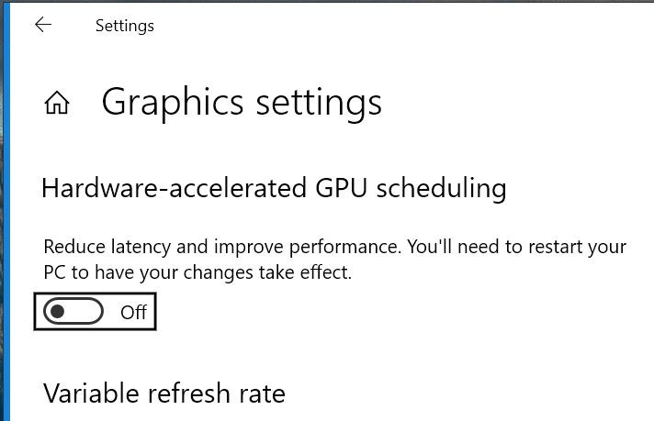Click the word "Graphics" in the page title
The height and width of the screenshot is (421, 654).
(173, 104)
